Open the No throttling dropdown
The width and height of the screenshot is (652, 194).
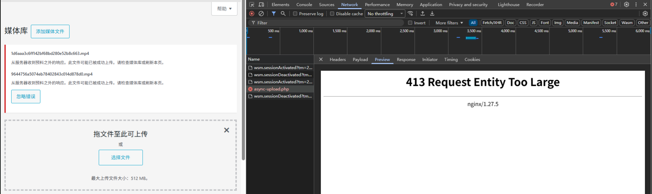pos(385,14)
